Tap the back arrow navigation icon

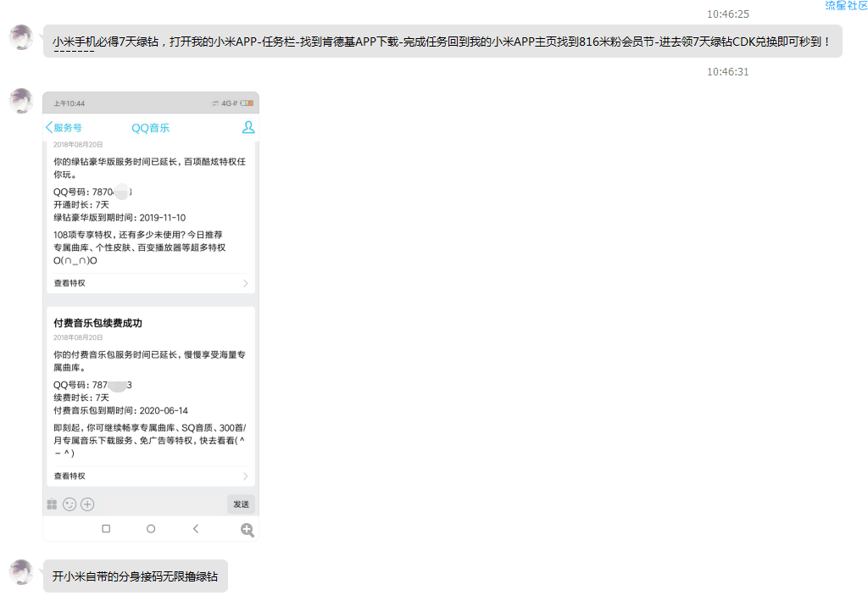[x=196, y=528]
